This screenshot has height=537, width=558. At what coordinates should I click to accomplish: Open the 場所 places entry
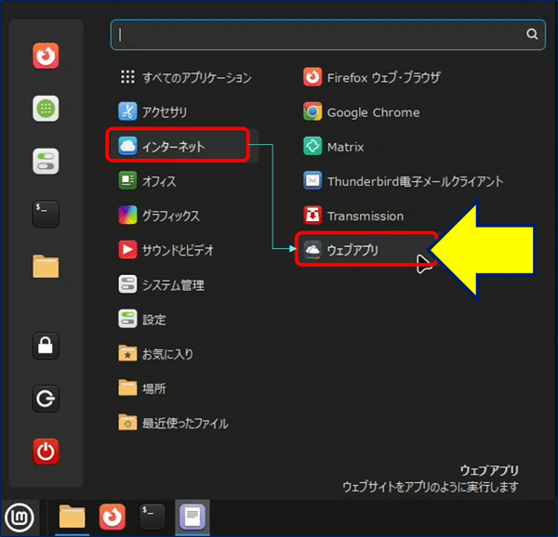[142, 388]
